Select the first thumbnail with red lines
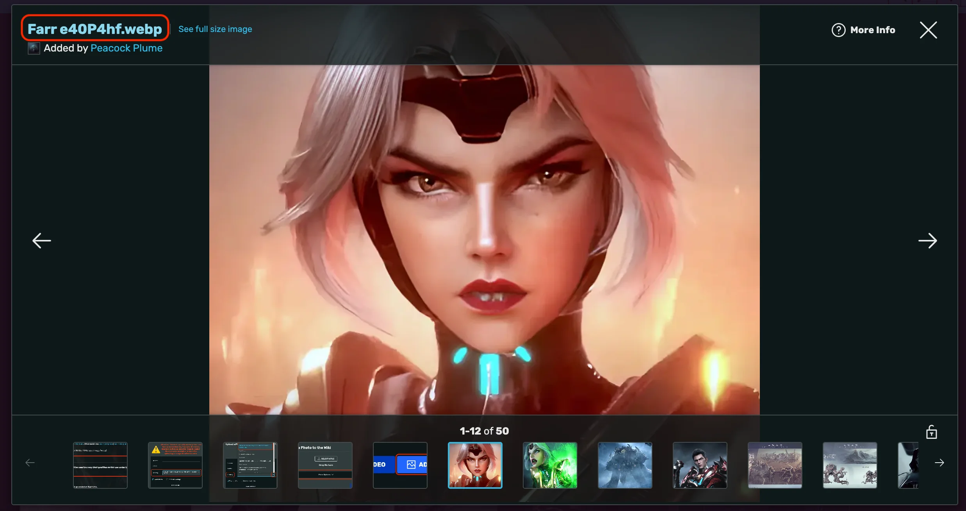966x511 pixels. pyautogui.click(x=100, y=465)
